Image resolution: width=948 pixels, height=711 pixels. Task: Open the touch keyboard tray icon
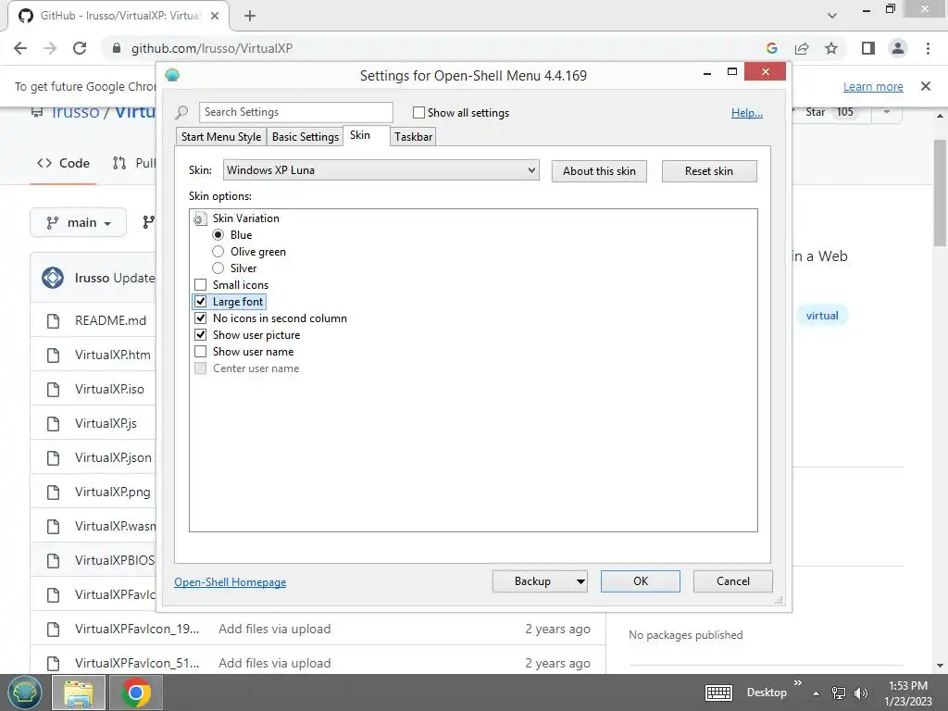(718, 692)
